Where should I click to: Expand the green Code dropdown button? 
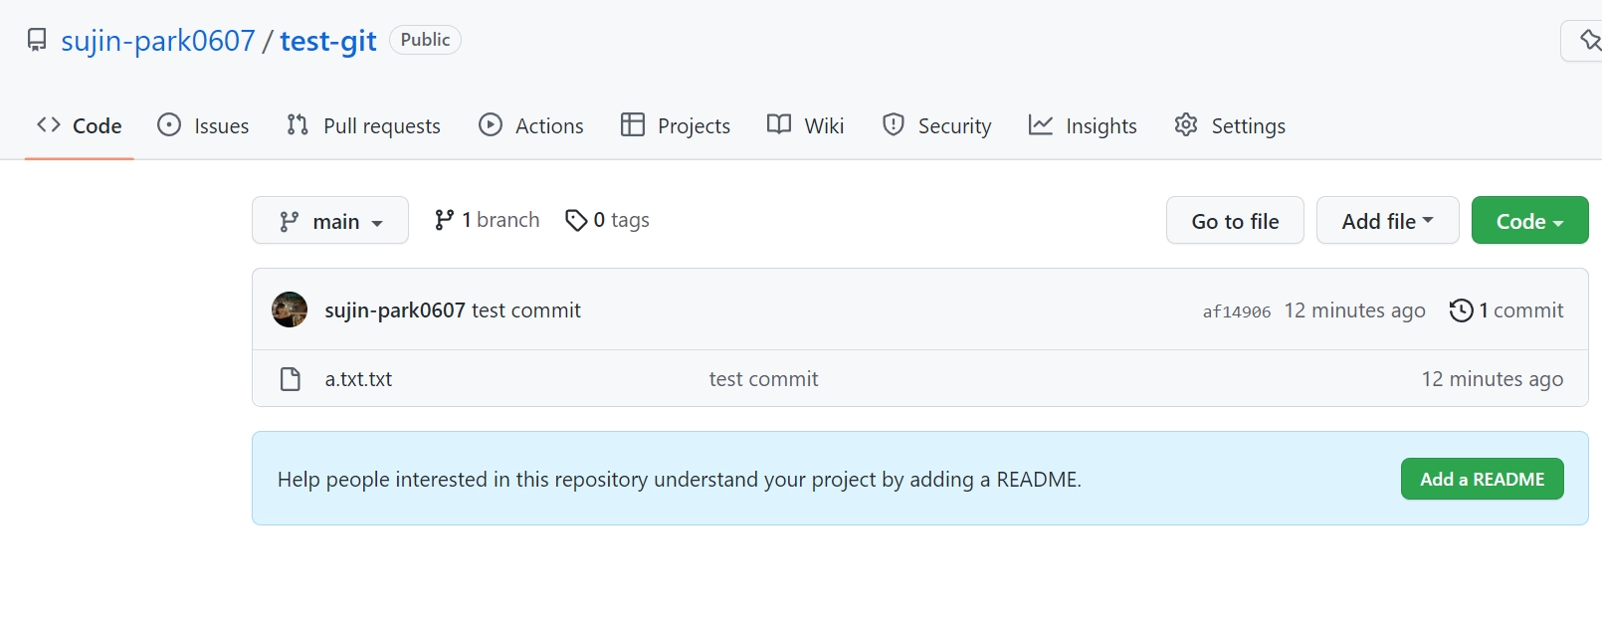tap(1529, 221)
